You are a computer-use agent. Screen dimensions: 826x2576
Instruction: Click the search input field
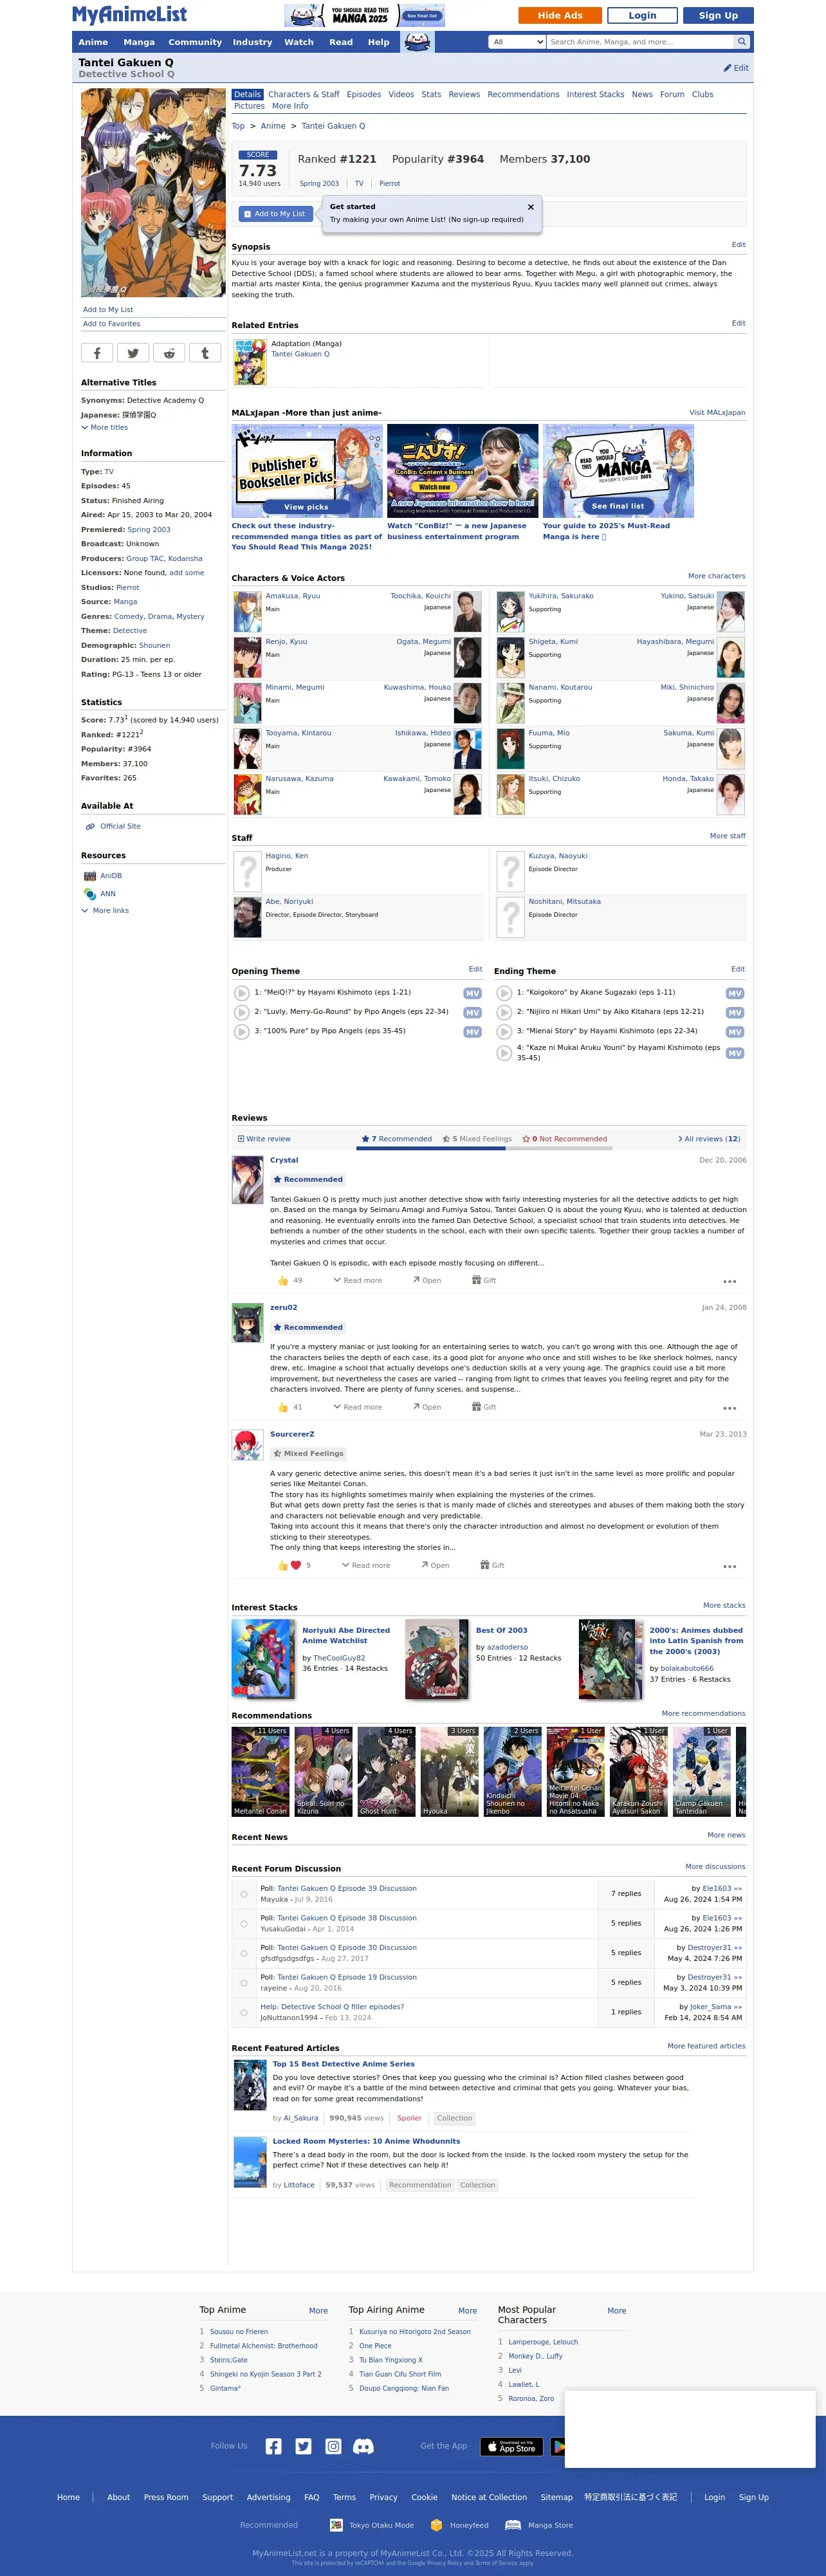coord(641,42)
